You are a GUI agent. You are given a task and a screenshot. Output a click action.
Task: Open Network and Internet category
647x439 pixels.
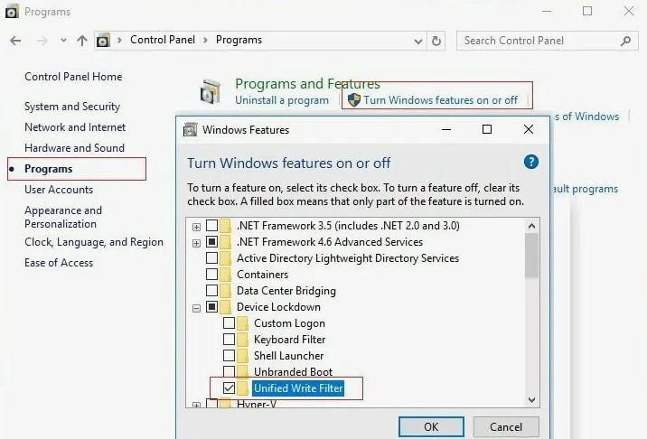(75, 127)
